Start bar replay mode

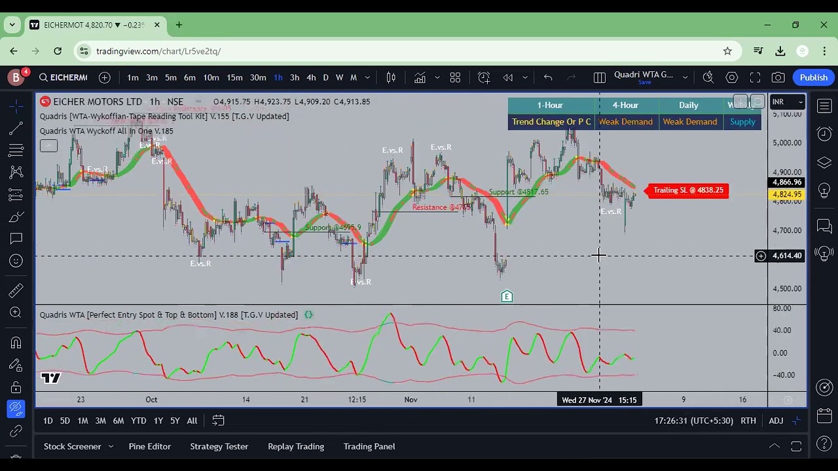(508, 77)
